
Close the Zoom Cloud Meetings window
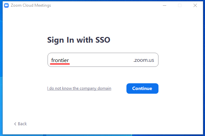(x=195, y=5)
